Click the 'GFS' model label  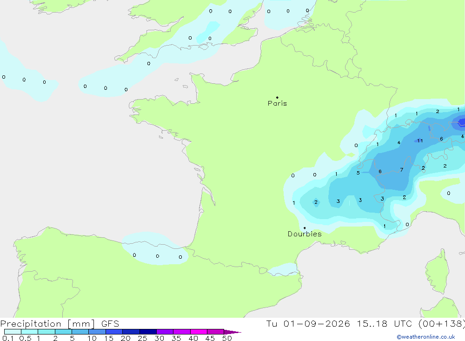[x=110, y=324]
